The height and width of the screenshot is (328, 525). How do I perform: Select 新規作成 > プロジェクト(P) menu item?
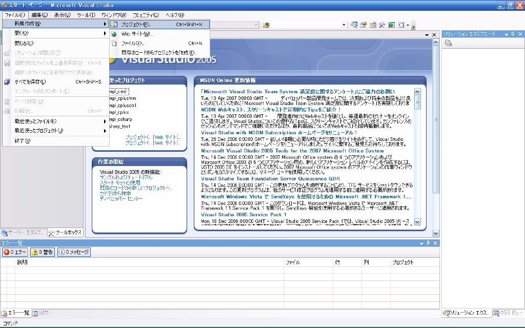tap(160, 25)
